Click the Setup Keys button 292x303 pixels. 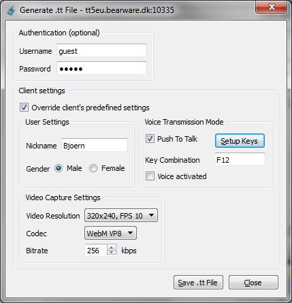(x=240, y=141)
